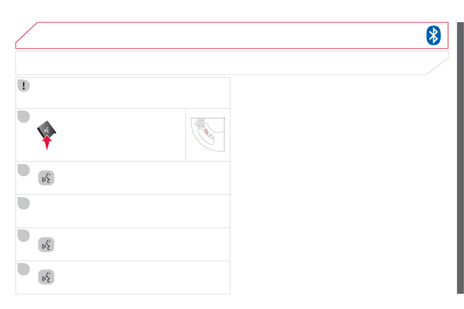
Task: Click the grey circle in the third step
Action: pos(23,203)
